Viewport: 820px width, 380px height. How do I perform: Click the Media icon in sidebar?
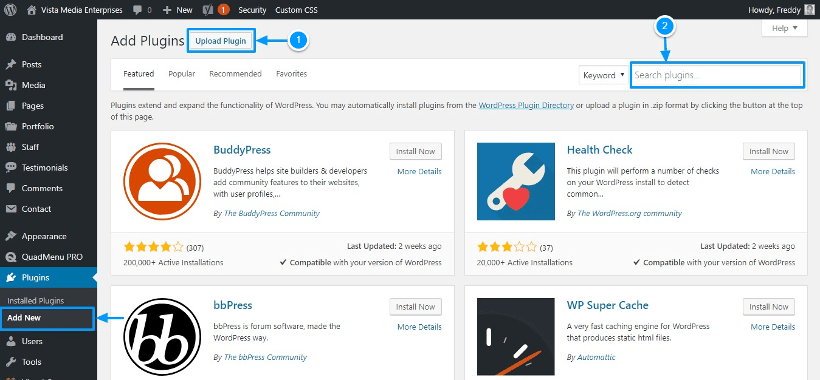[x=11, y=85]
